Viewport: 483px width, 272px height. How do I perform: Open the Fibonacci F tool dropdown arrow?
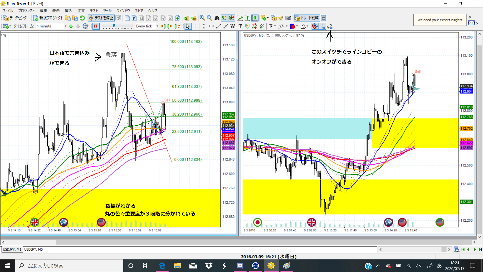[x=275, y=26]
